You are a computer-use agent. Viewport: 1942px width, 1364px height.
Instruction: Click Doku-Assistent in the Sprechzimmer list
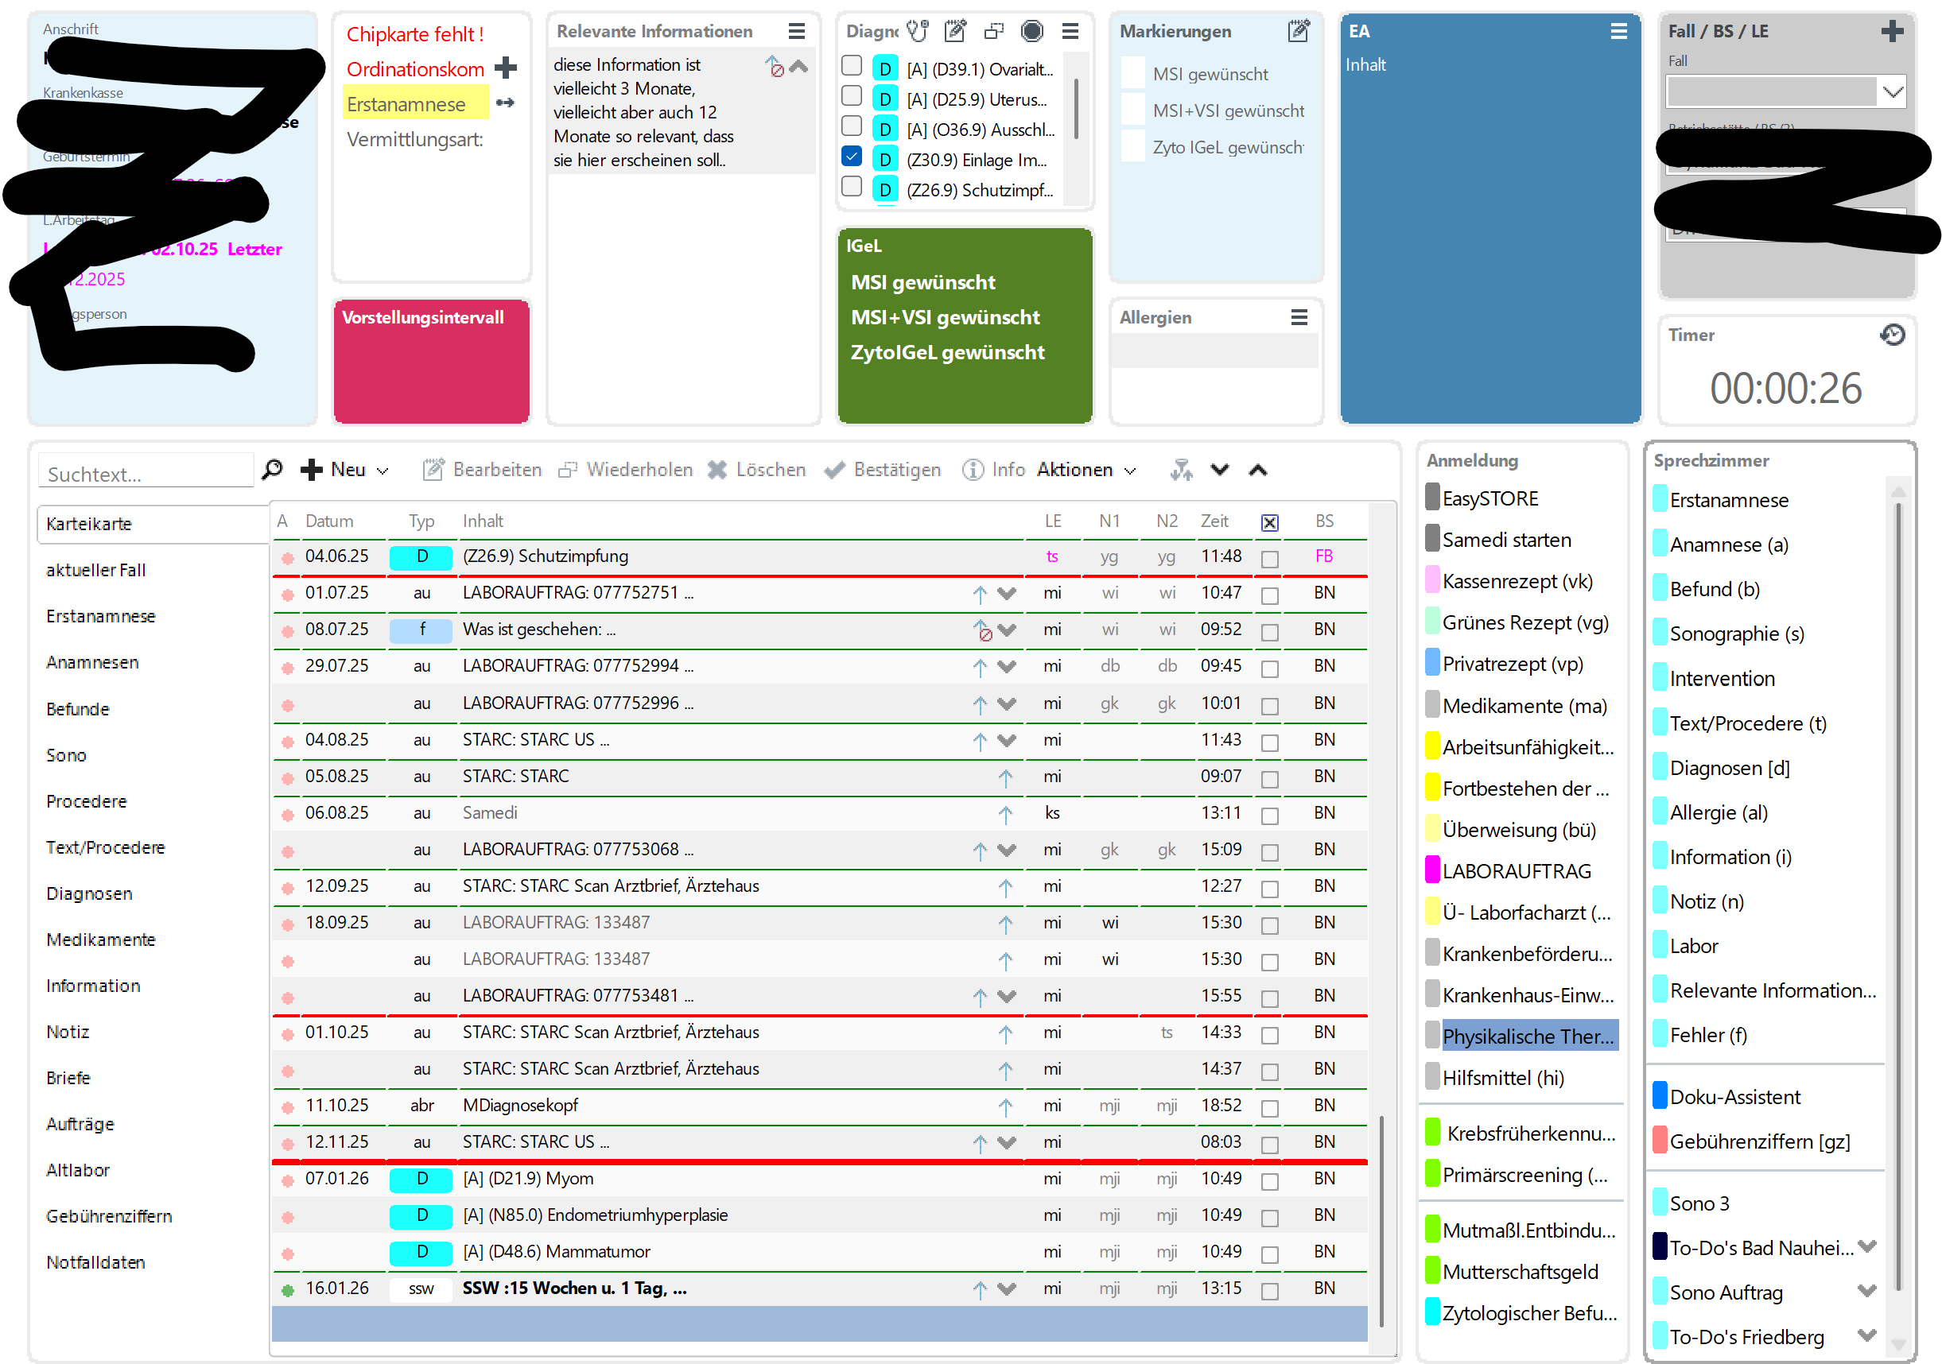point(1734,1097)
